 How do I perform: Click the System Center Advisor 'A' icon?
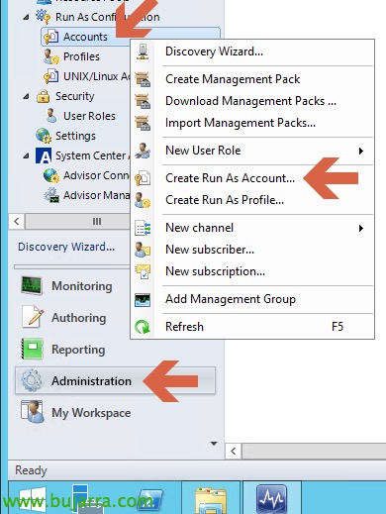pyautogui.click(x=44, y=155)
